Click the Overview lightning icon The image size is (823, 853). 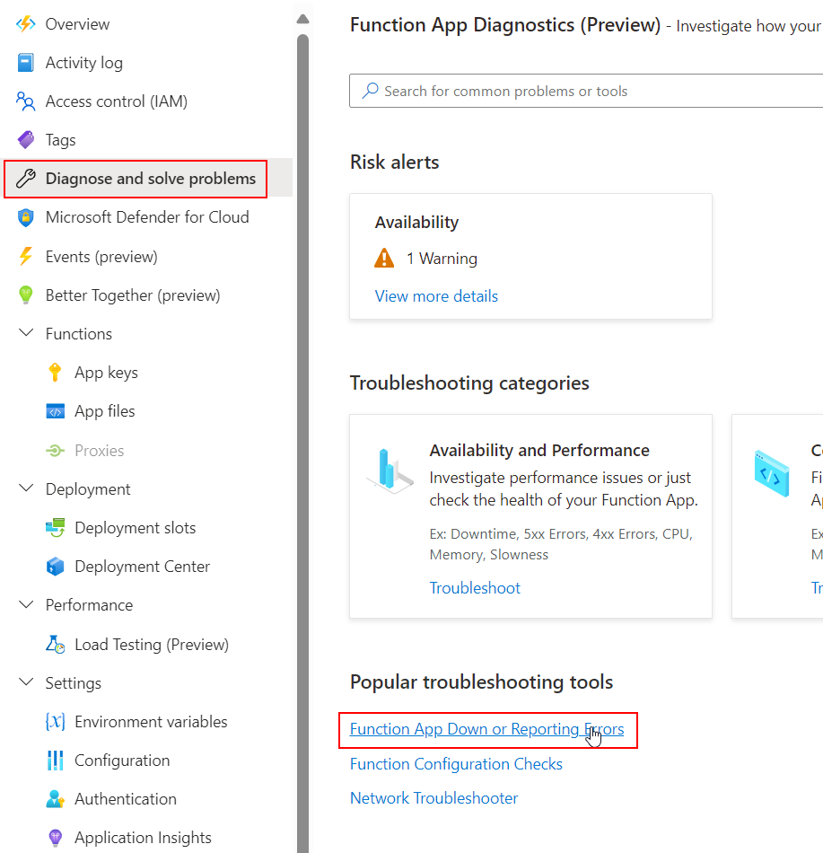tap(25, 24)
